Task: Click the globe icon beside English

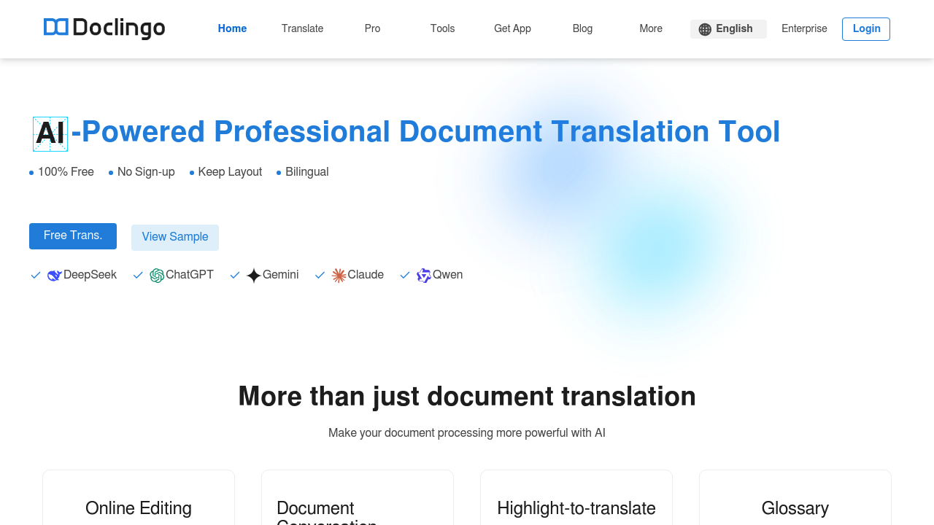Action: click(705, 29)
